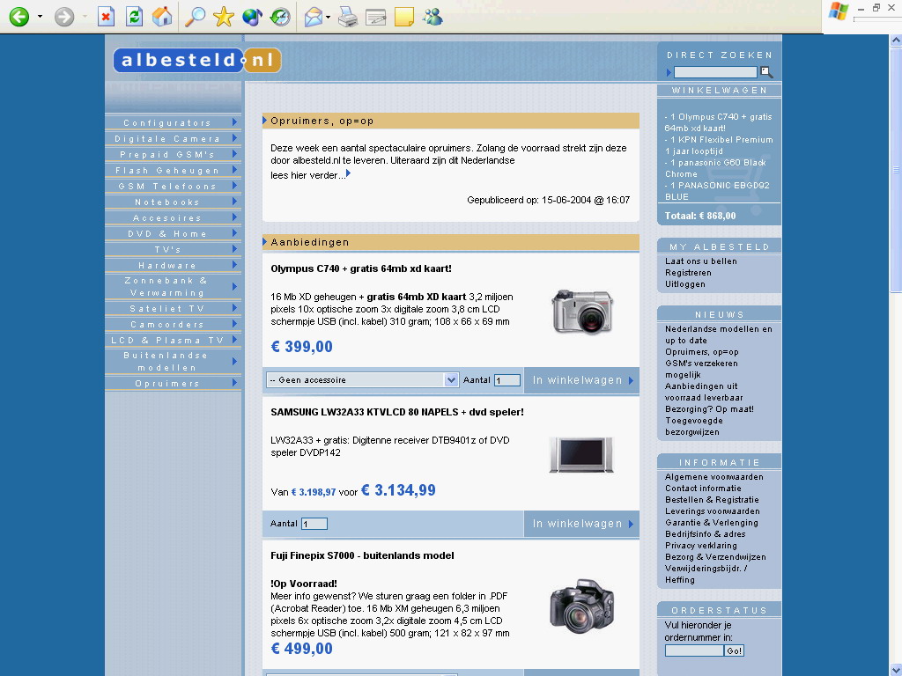Viewport: 902px width, 676px height.
Task: Click the browser Back button
Action: pos(18,17)
